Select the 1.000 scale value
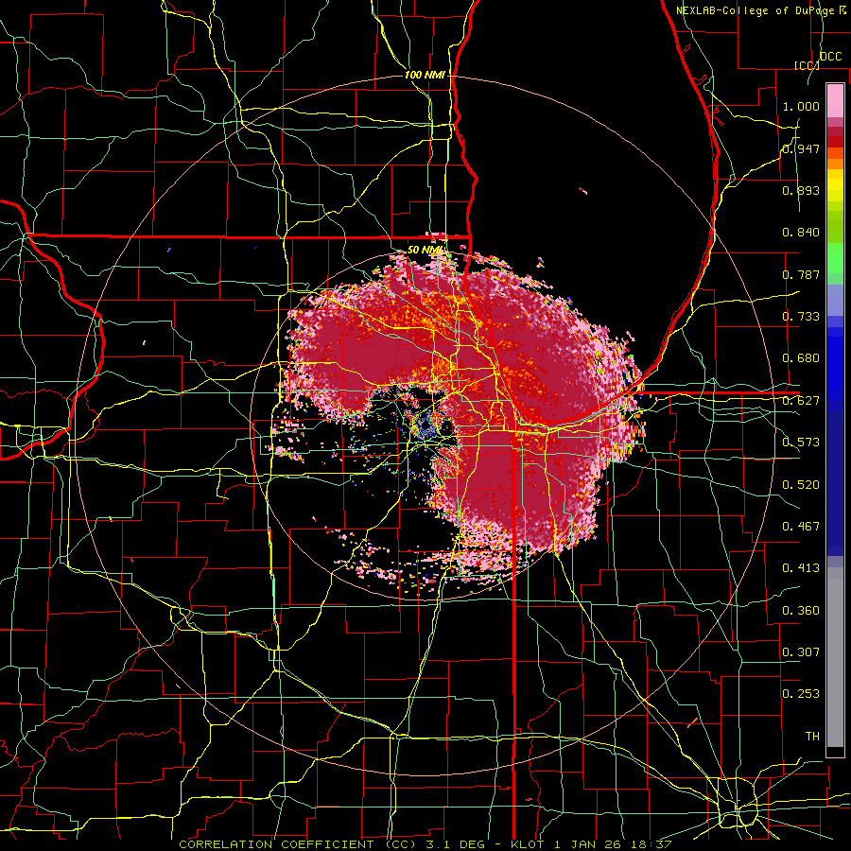Screen dimensions: 851x851 [801, 106]
